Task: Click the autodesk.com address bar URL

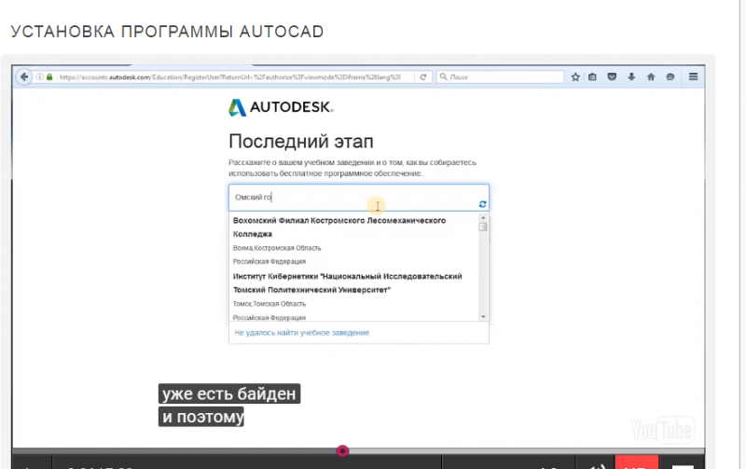Action: point(229,77)
